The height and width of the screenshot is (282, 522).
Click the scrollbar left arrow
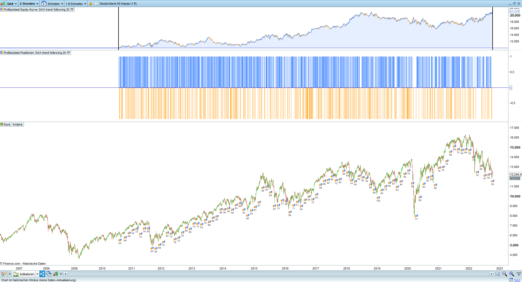coord(65,274)
